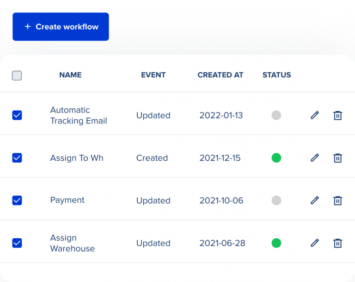Screen dimensions: 355x282
Task: Click the 2022-01-13 date cell
Action: click(221, 115)
